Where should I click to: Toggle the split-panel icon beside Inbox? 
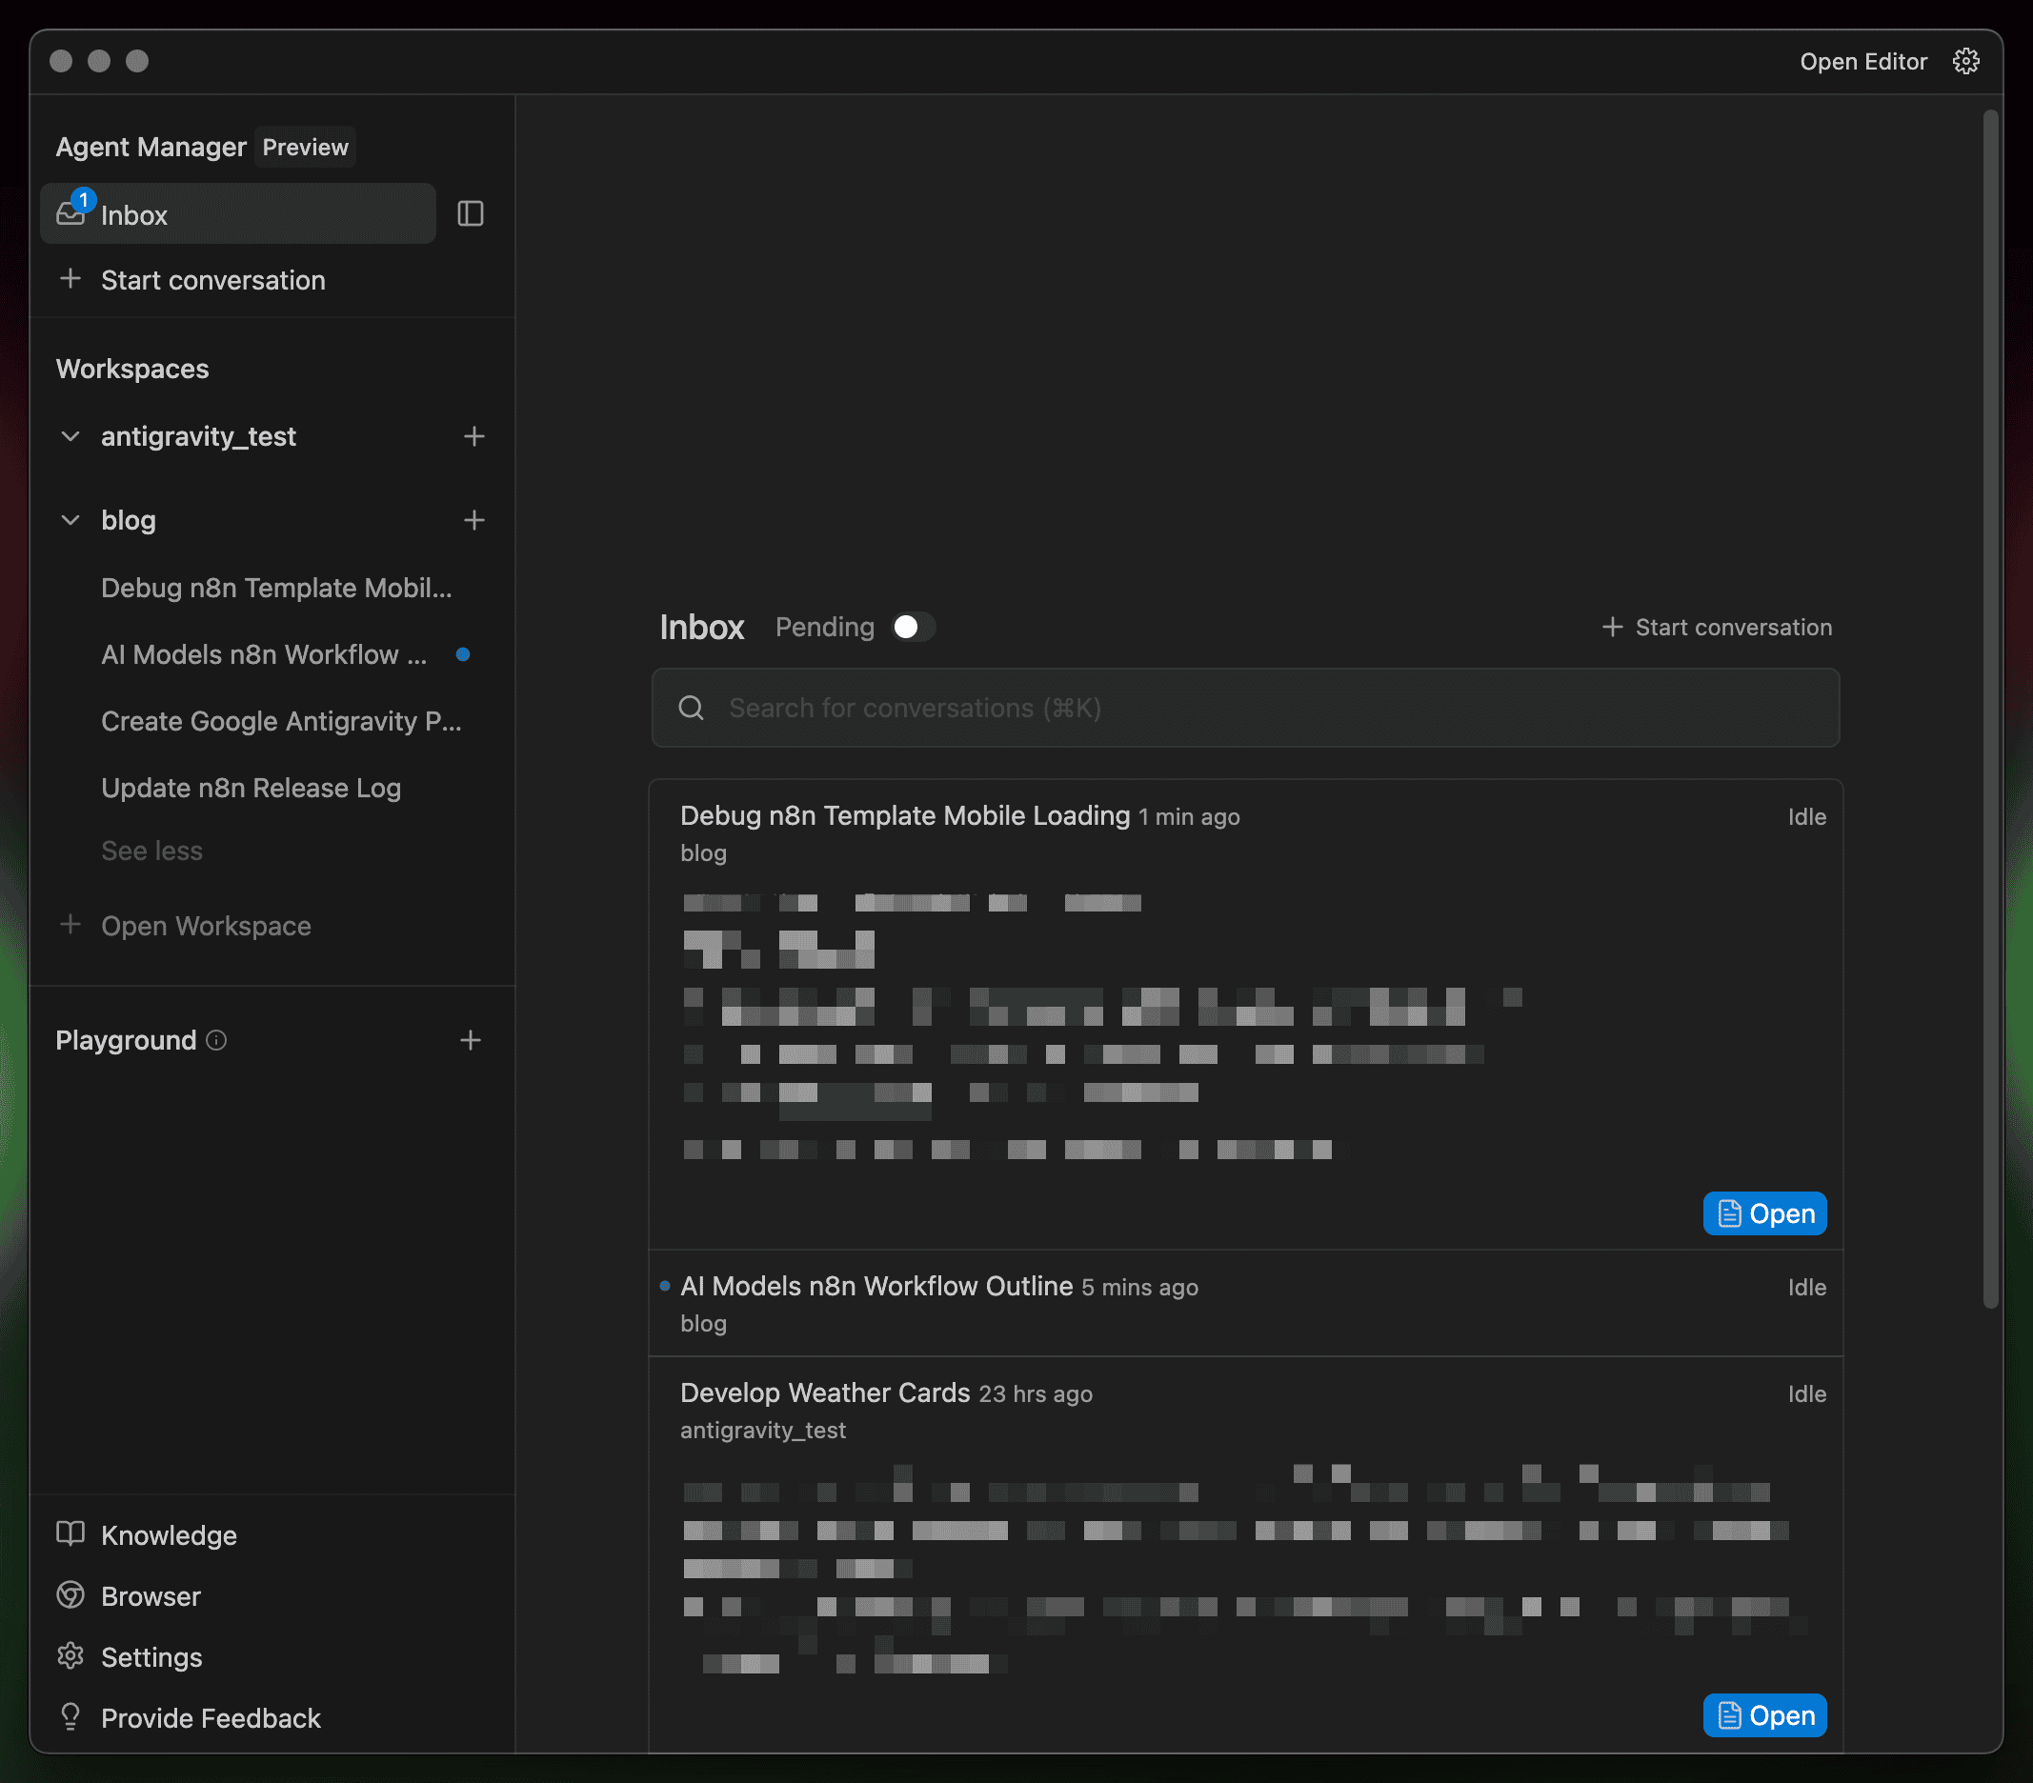[470, 213]
